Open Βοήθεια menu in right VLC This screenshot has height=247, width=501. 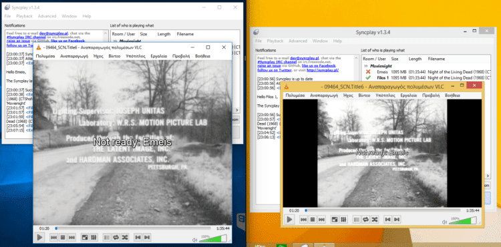[452, 95]
